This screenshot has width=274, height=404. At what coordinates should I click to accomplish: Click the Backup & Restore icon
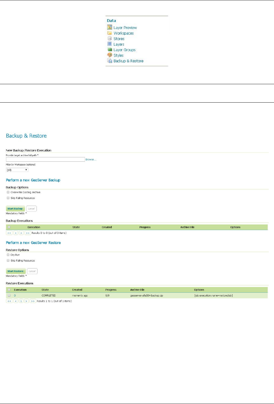[x=109, y=61]
